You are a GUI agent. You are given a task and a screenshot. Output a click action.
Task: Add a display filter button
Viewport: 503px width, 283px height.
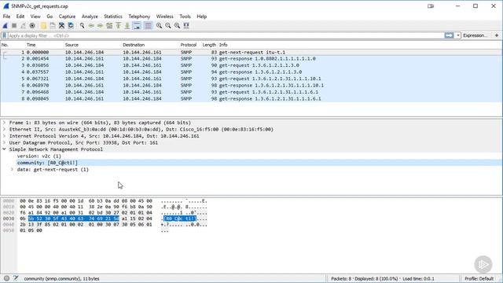click(497, 35)
